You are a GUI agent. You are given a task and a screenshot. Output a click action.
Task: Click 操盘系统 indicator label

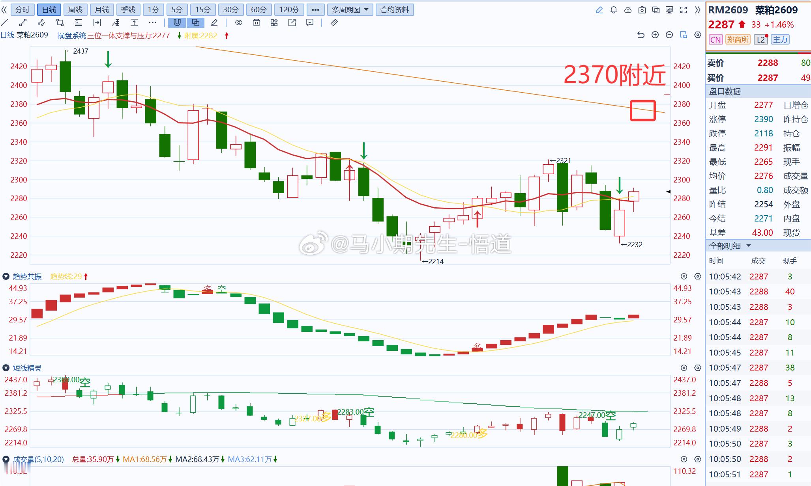tap(71, 35)
